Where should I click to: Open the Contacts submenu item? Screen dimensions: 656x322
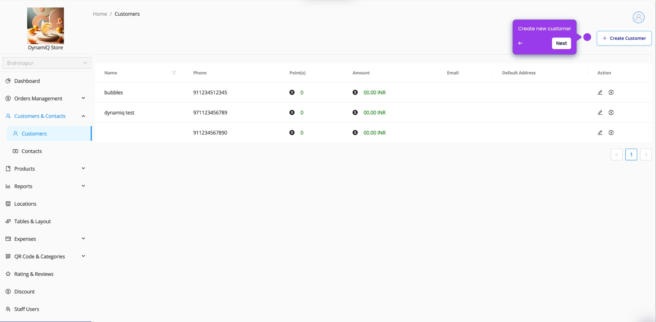point(32,151)
